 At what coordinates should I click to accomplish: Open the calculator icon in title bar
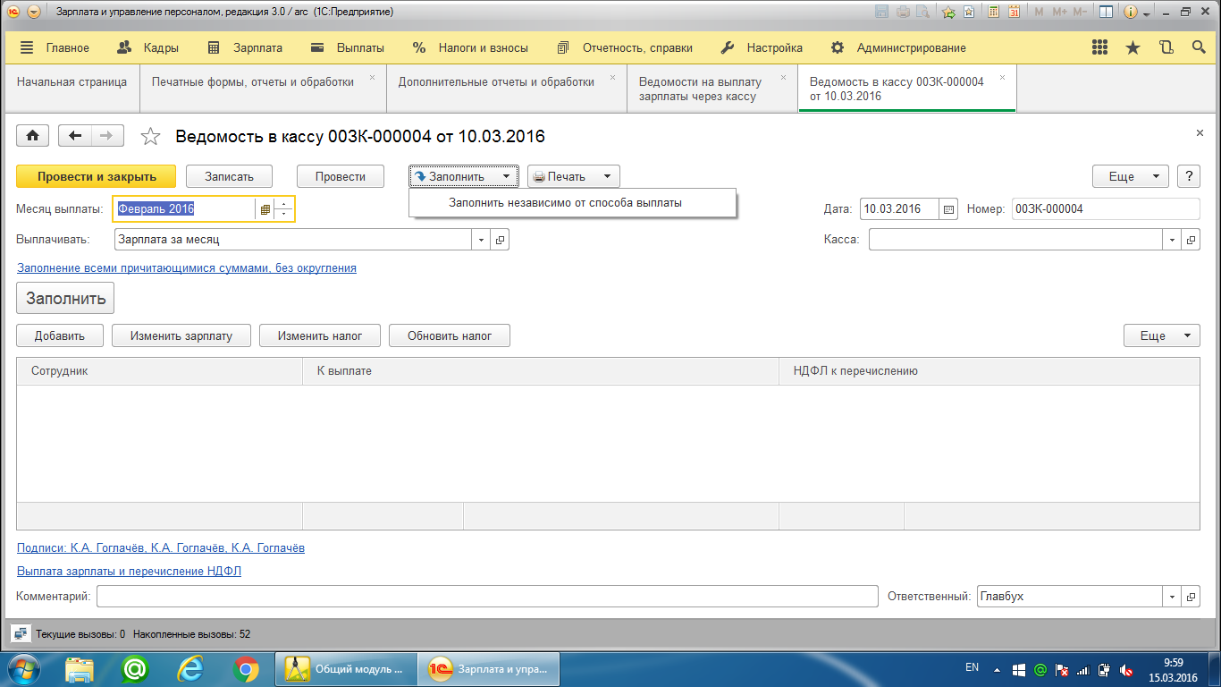tap(993, 13)
